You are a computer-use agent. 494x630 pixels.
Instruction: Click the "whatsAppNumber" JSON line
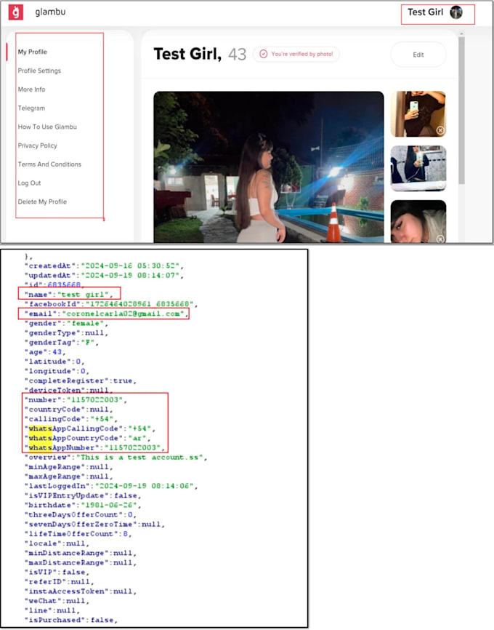point(94,447)
